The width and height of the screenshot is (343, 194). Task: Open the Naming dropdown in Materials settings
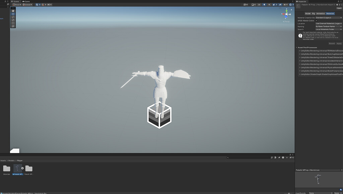(x=328, y=26)
